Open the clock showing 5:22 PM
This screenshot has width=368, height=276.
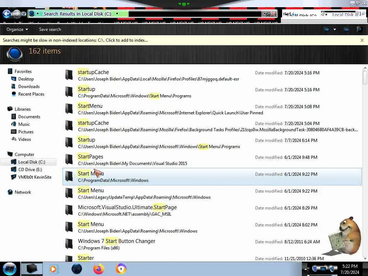pyautogui.click(x=350, y=269)
